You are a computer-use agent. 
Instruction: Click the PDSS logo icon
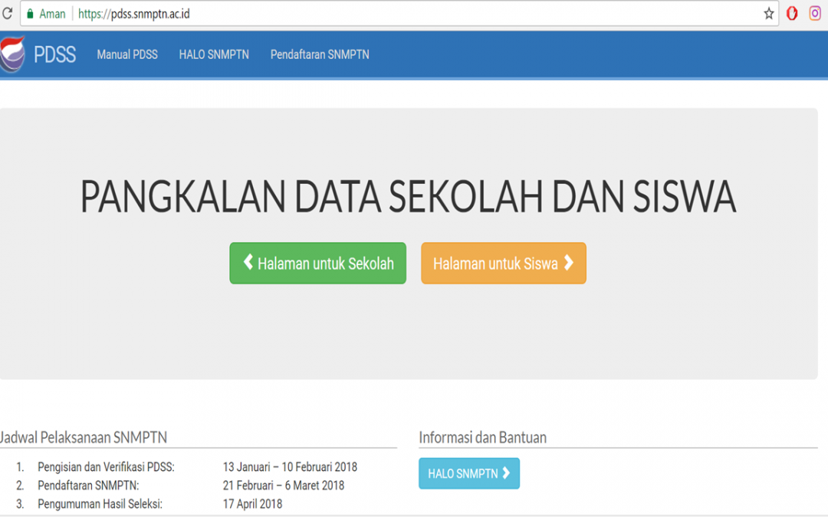coord(13,54)
